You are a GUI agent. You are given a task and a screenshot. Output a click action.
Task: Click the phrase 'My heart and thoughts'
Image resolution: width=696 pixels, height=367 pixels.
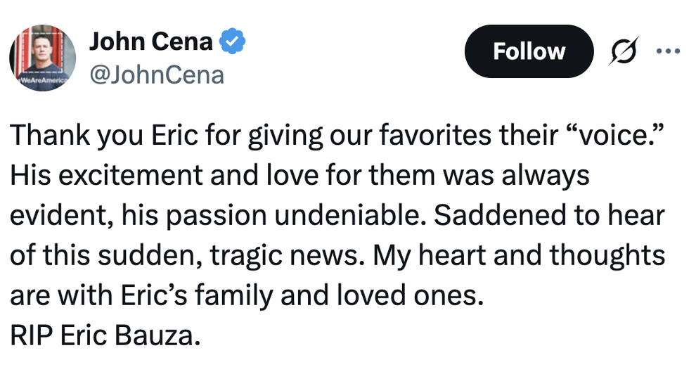tap(519, 255)
